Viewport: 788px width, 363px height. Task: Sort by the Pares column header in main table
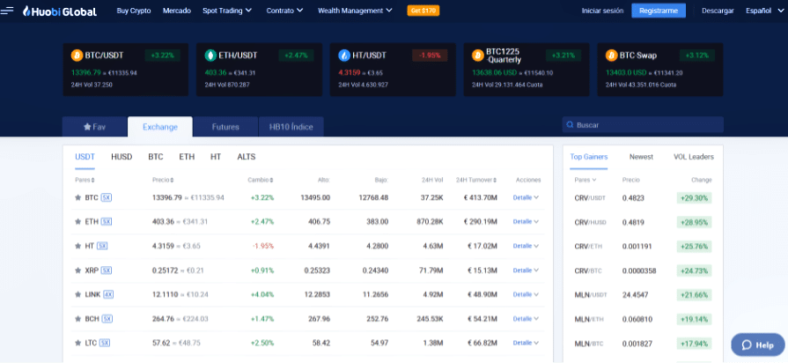[x=85, y=180]
